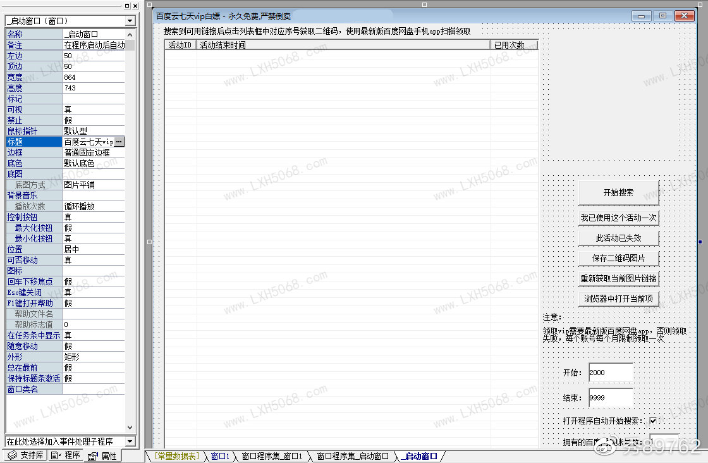Click the designed window title bar text

tap(224, 16)
